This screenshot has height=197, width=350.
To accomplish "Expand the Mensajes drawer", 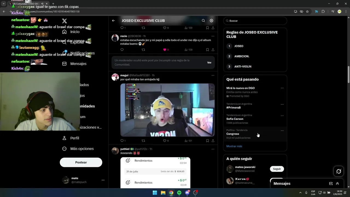I will click(x=337, y=184).
